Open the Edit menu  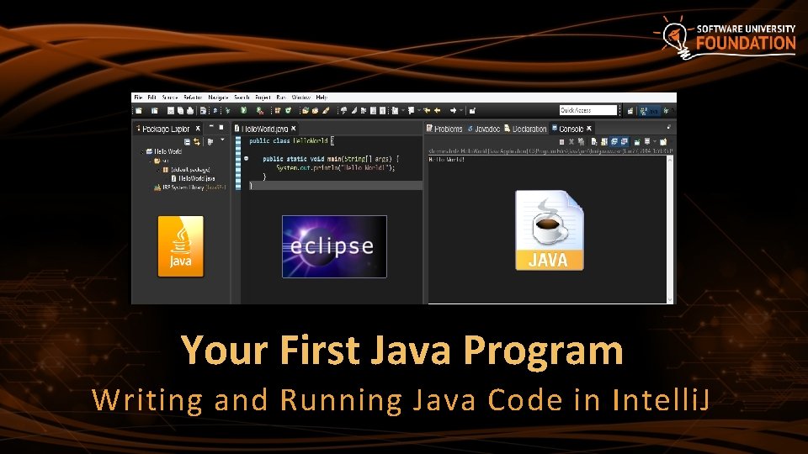(x=151, y=98)
